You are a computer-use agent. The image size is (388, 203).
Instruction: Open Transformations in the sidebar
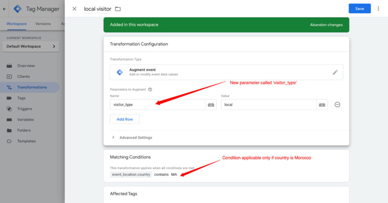click(32, 87)
